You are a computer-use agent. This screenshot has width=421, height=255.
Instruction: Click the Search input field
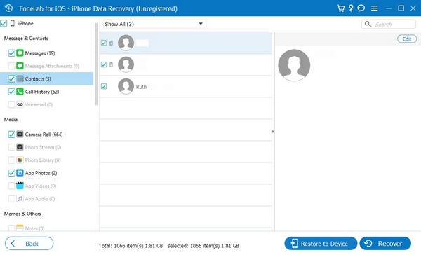389,24
